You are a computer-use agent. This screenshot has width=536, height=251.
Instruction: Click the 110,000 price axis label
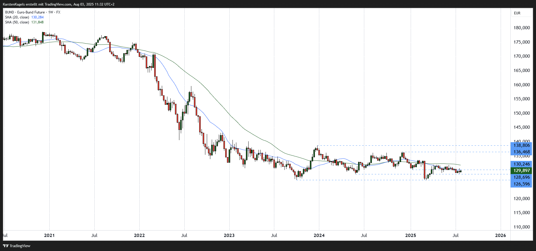522,227
